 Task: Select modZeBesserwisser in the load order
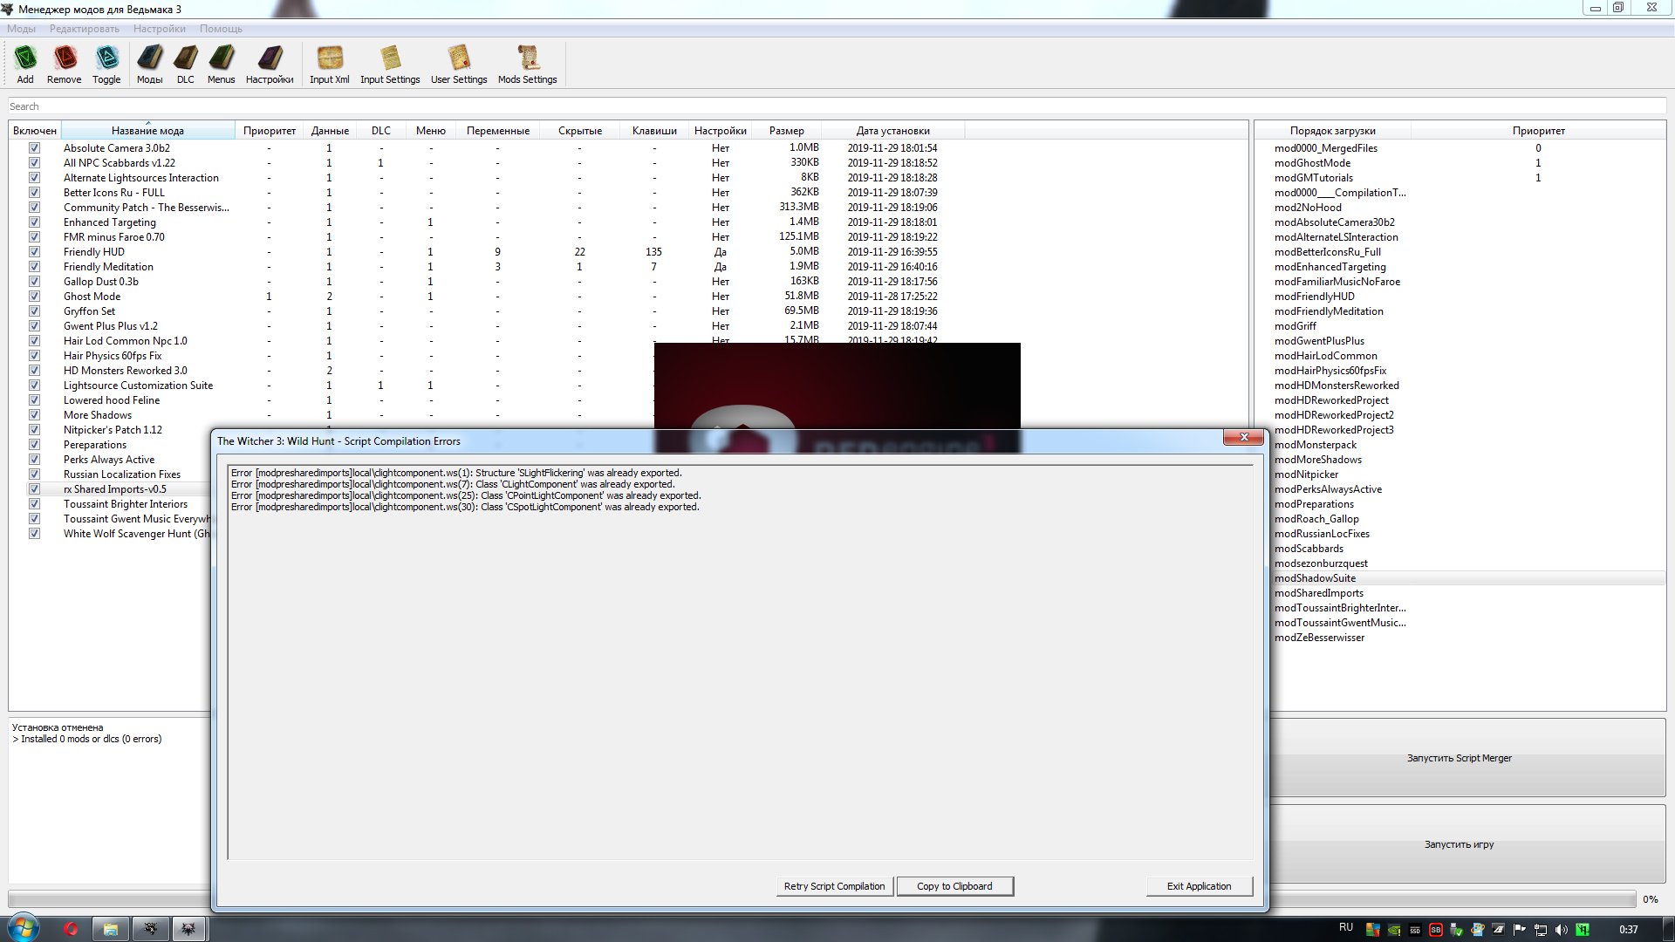tap(1319, 638)
